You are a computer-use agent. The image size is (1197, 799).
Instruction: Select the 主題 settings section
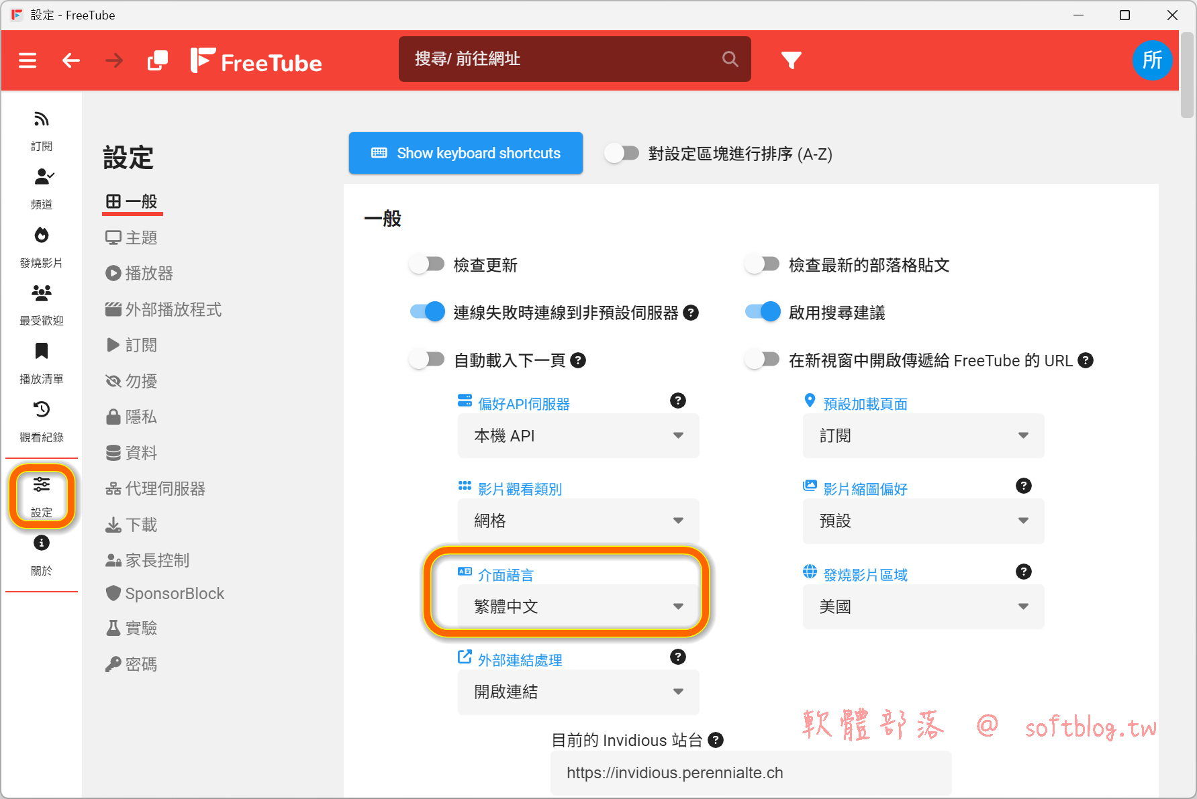coord(132,237)
